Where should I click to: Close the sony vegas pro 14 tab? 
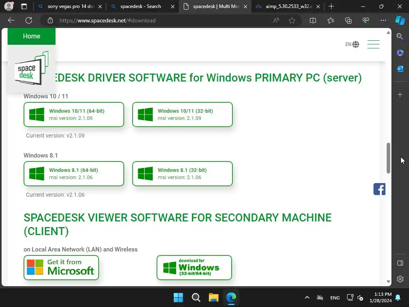(x=100, y=6)
